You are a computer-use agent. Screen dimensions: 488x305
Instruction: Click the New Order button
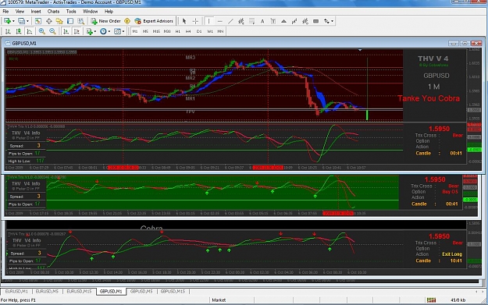106,21
